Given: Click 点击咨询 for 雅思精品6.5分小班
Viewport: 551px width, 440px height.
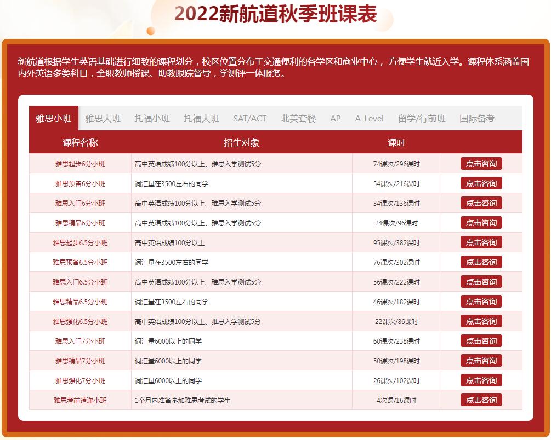Looking at the screenshot, I should (481, 301).
